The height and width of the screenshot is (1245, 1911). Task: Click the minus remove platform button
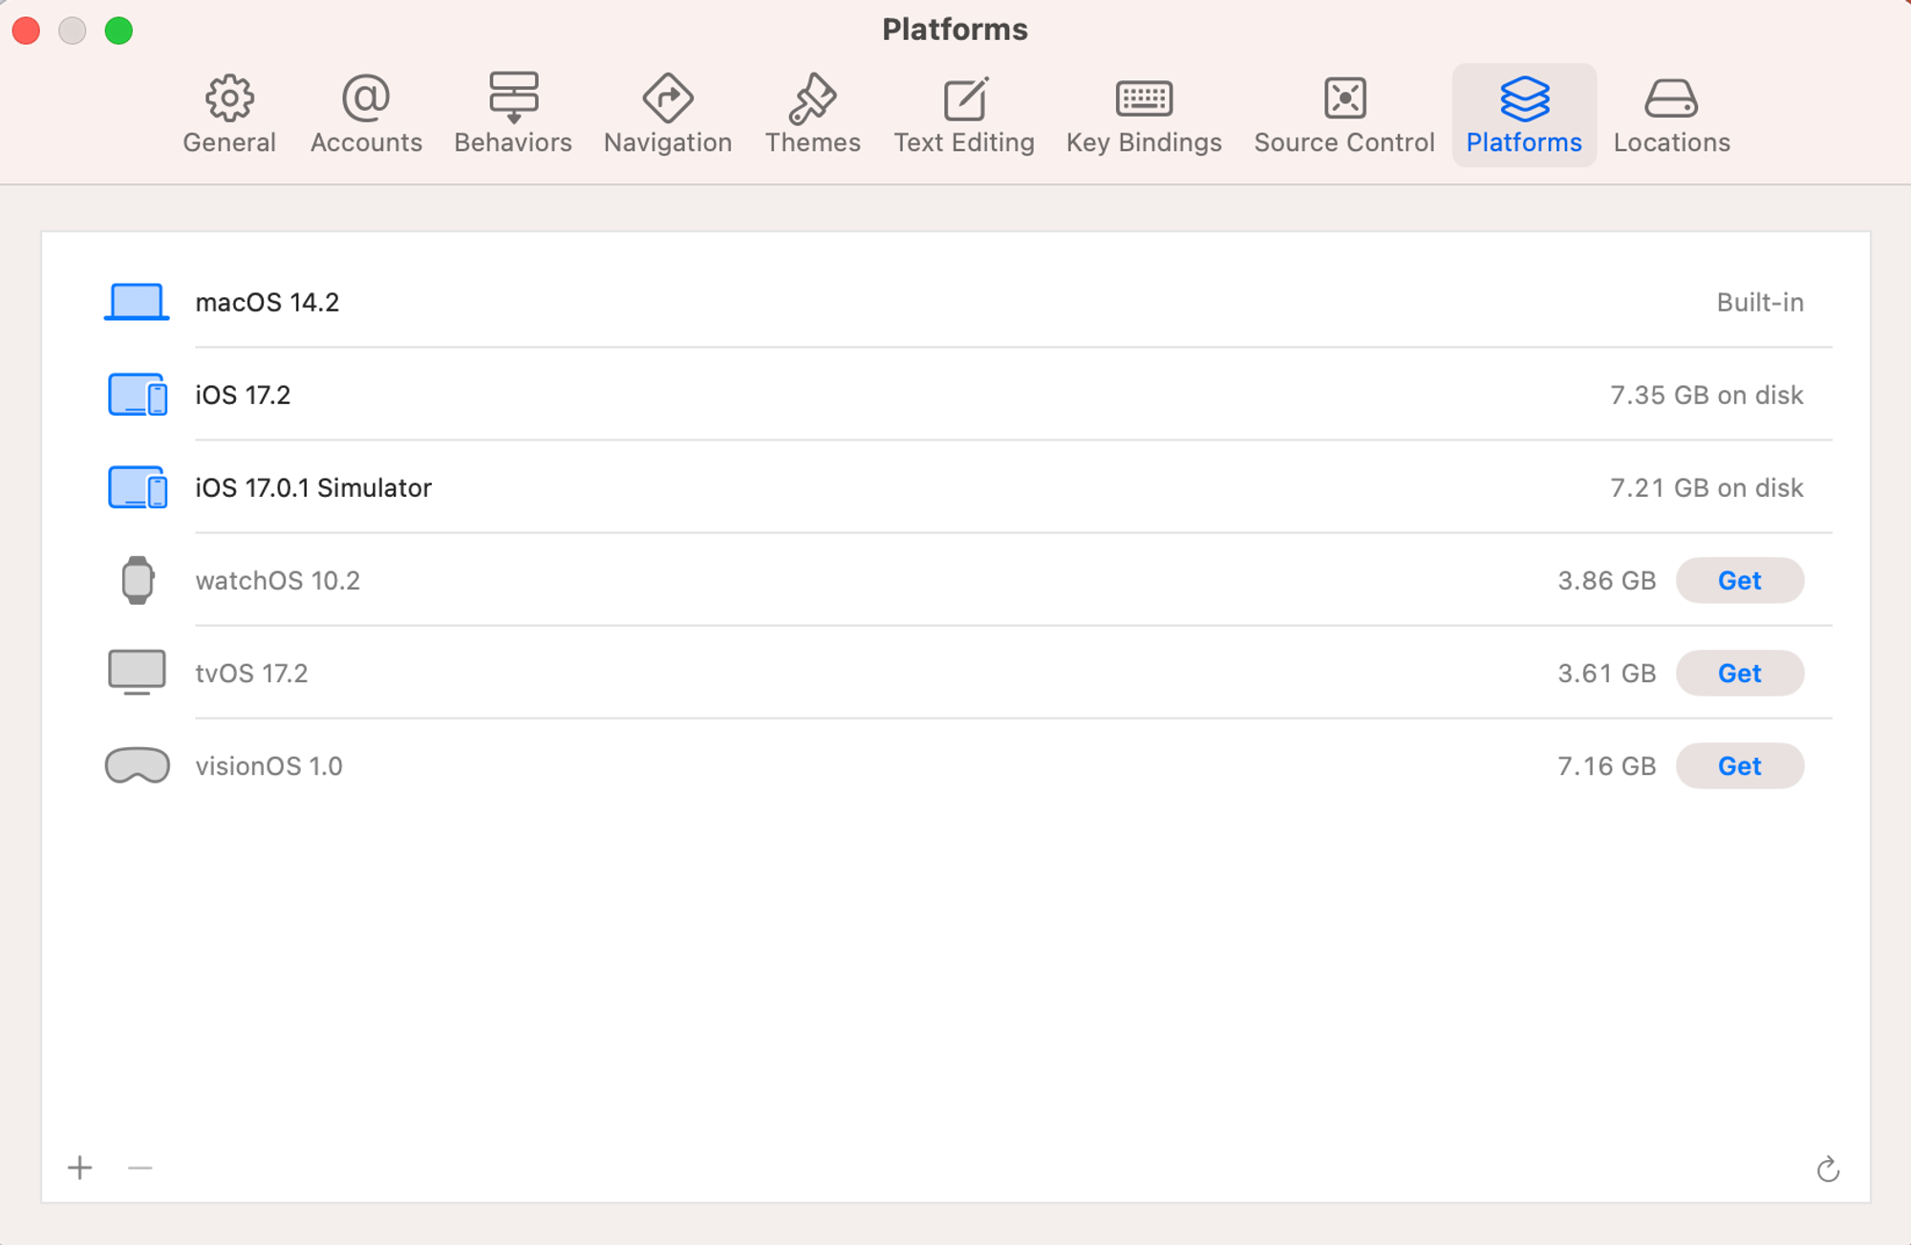[140, 1168]
